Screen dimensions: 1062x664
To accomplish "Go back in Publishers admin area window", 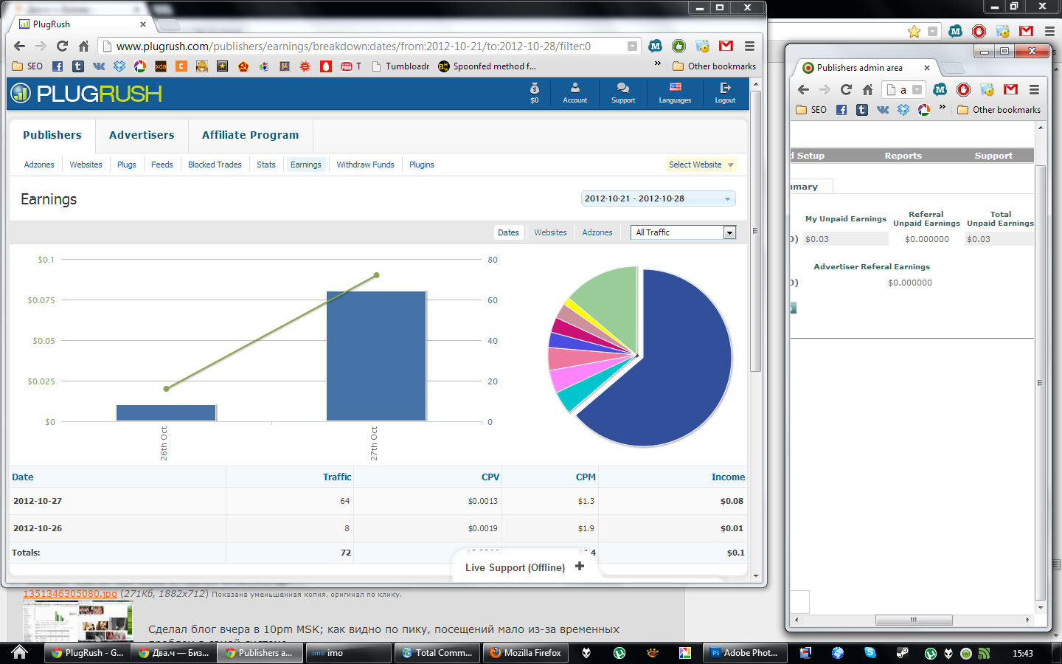I will click(x=803, y=89).
